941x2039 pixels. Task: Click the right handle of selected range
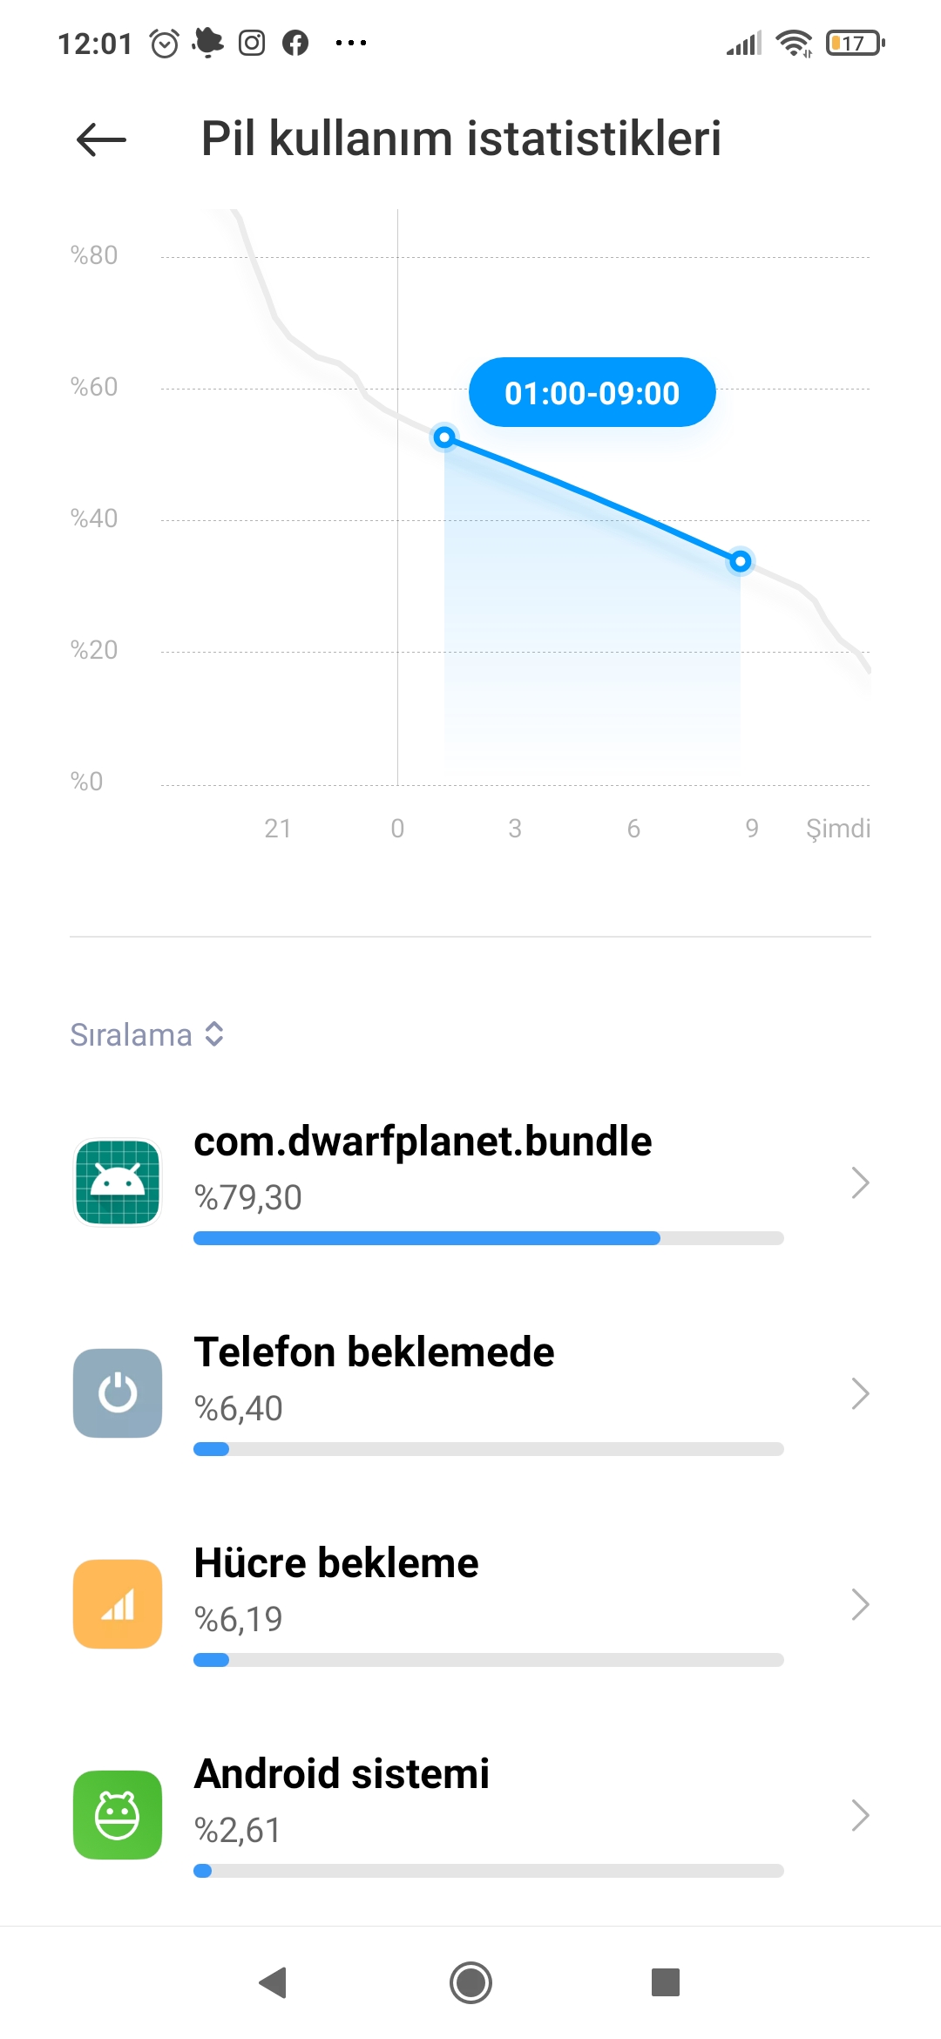tap(740, 561)
